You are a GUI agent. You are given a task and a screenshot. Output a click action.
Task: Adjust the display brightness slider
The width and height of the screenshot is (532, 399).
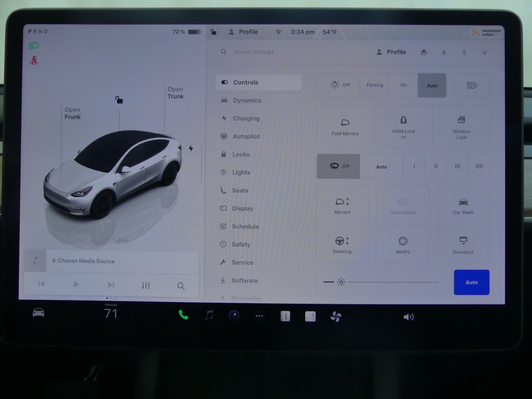(x=393, y=282)
